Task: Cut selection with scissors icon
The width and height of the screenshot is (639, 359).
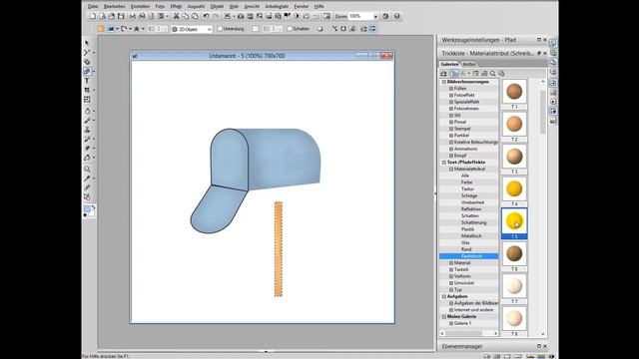Action: [176, 16]
